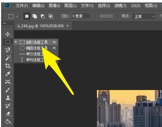Viewport: 162px width, 127px height.
Task: Toggle the 消除锯齿 anti-alias checkbox
Action: [95, 16]
